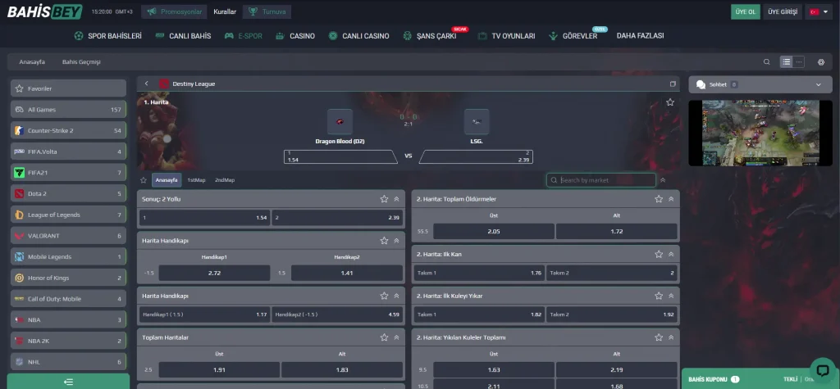The width and height of the screenshot is (840, 389).
Task: Switch to compact dots view icon
Action: pos(799,62)
